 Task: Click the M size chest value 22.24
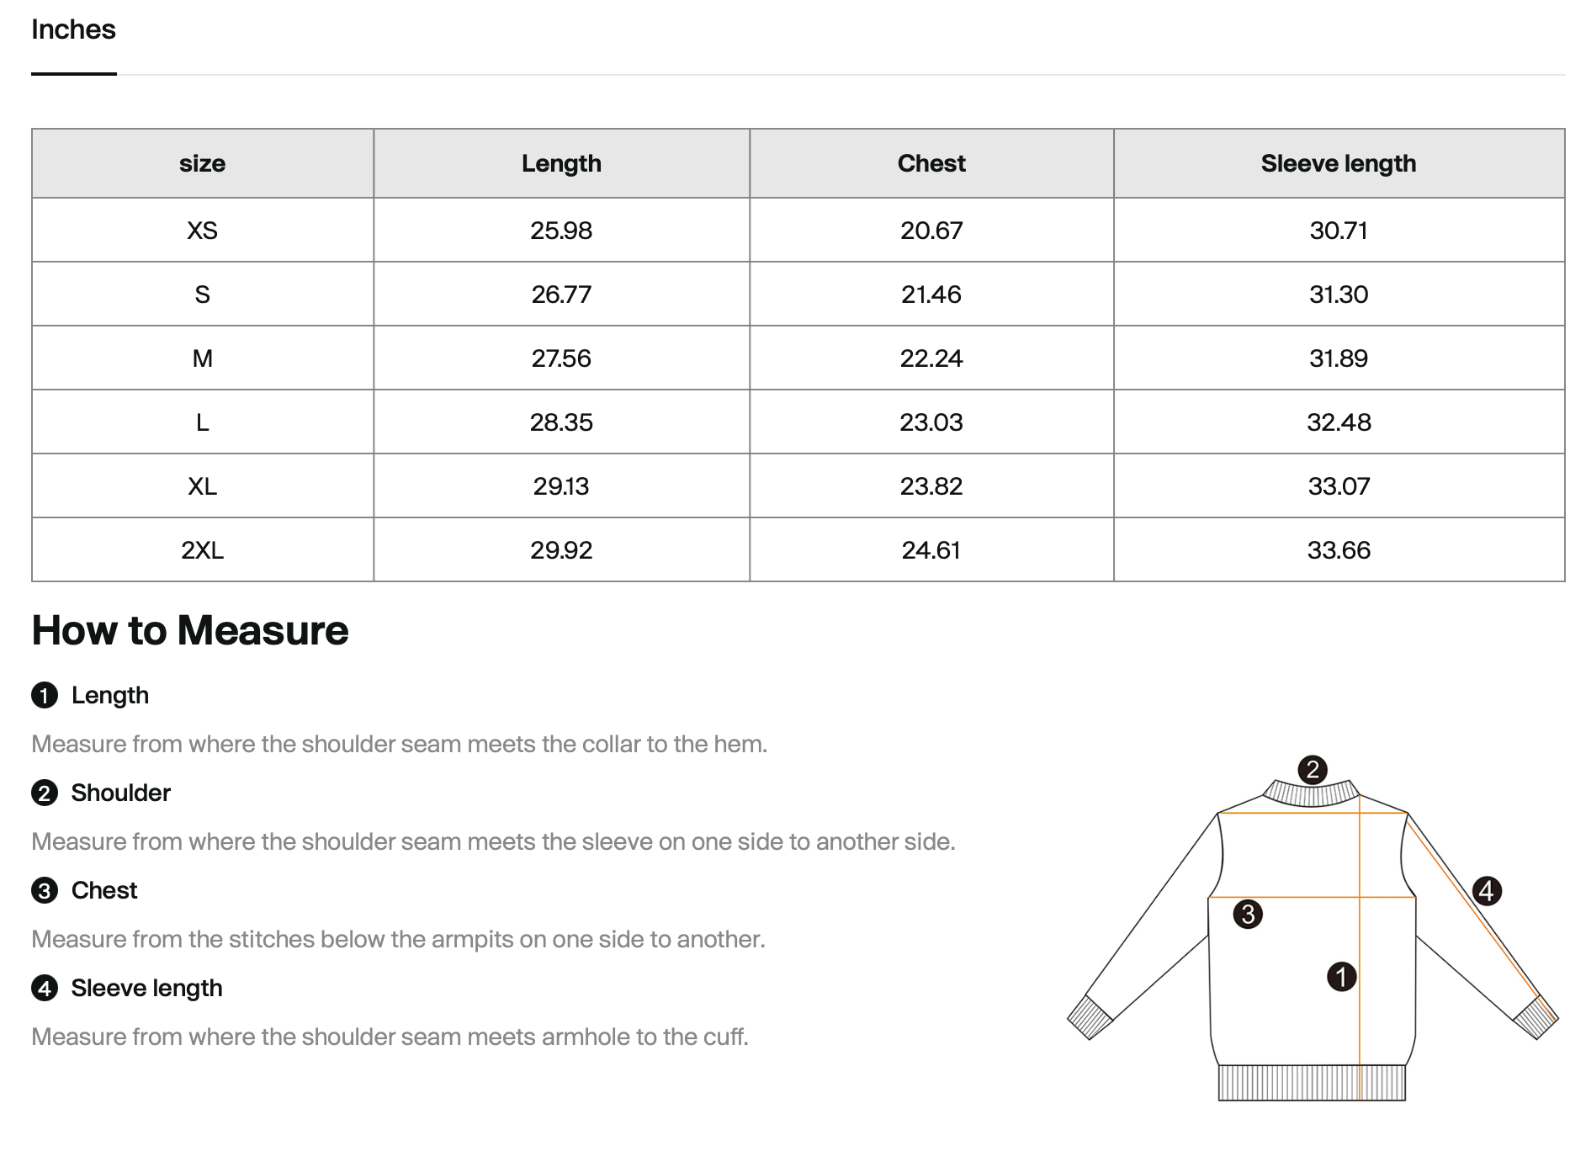931,358
